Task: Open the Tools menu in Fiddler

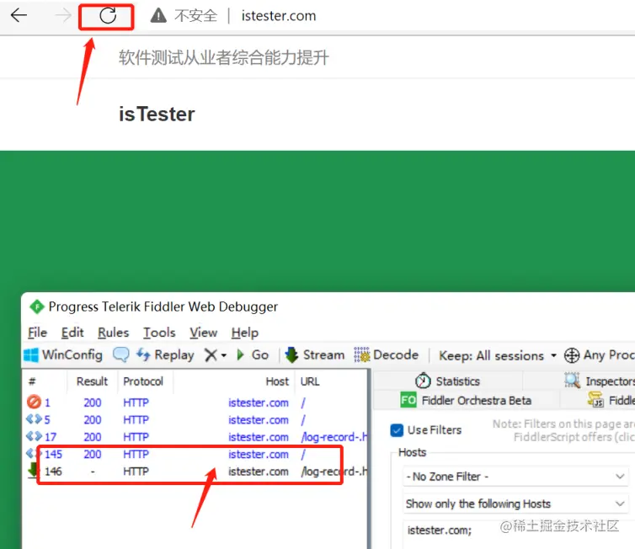Action: pos(159,333)
